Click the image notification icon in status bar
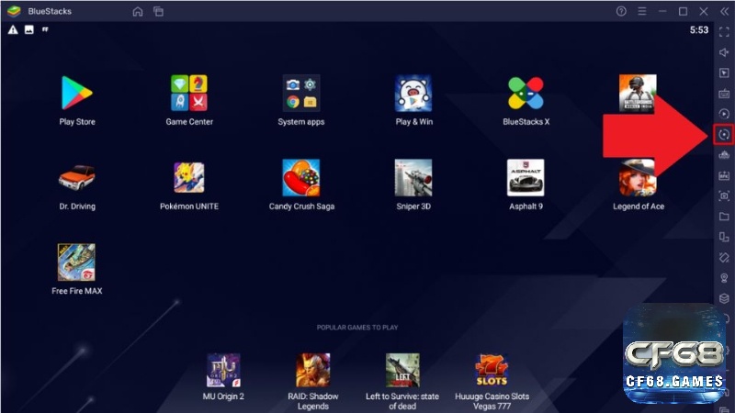 coord(29,30)
